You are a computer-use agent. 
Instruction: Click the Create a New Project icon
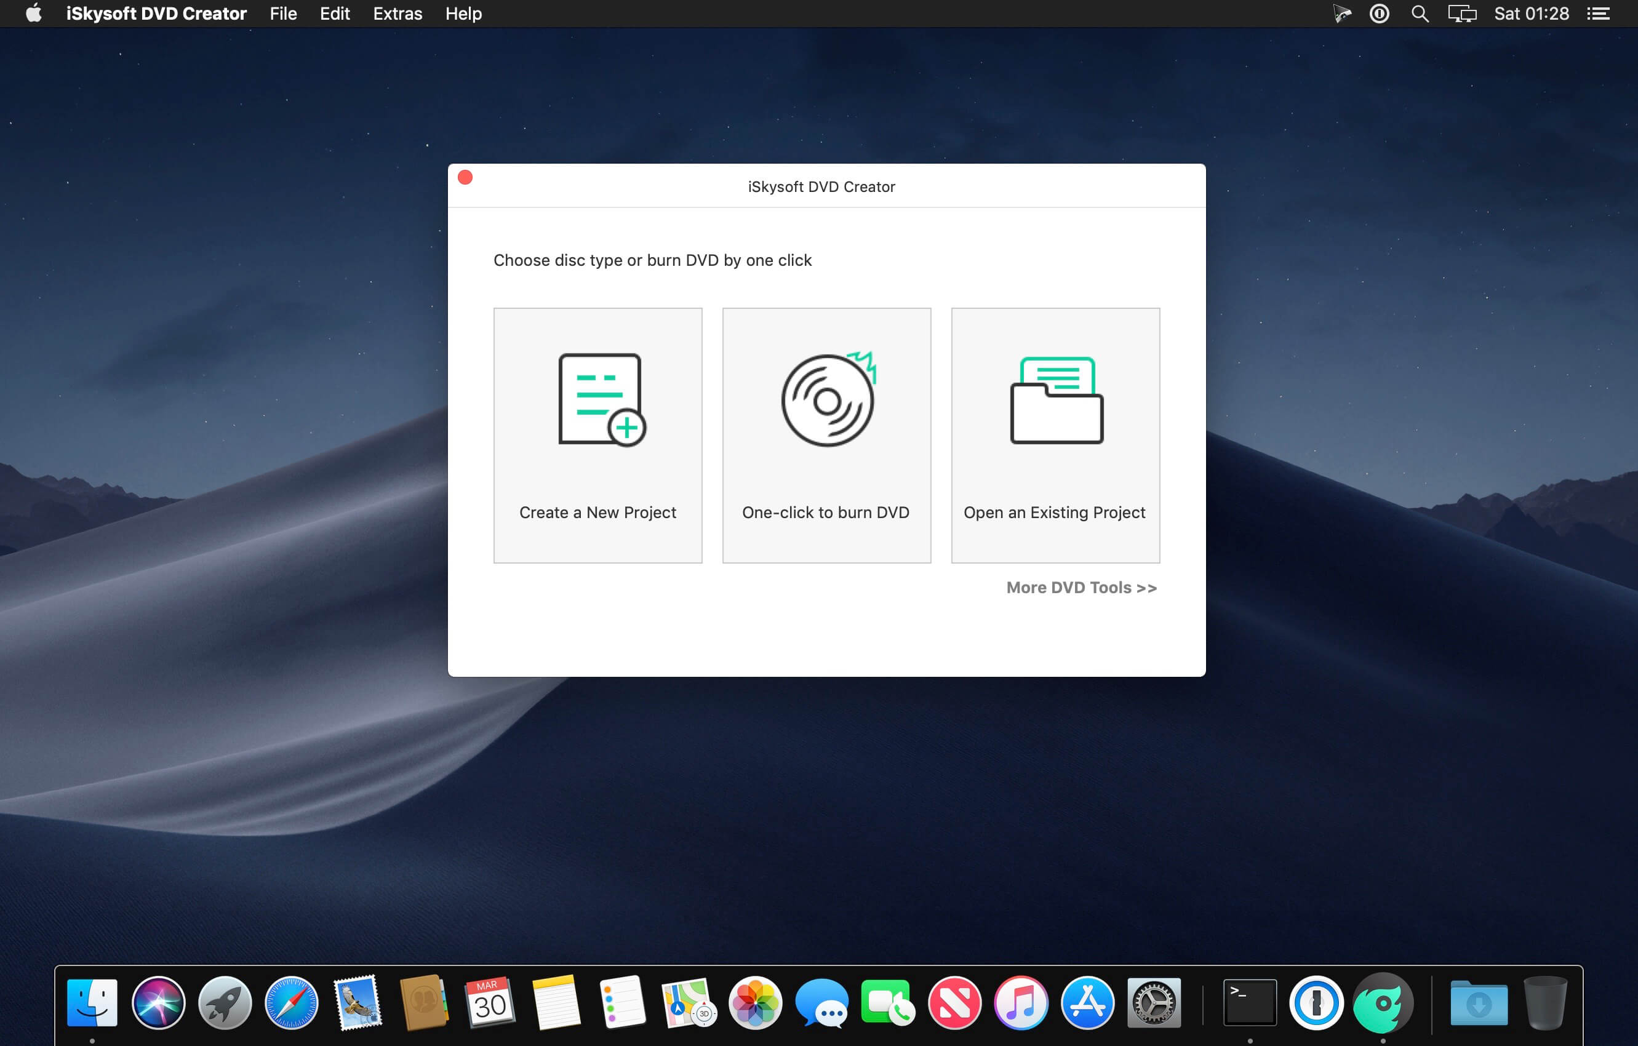(601, 399)
